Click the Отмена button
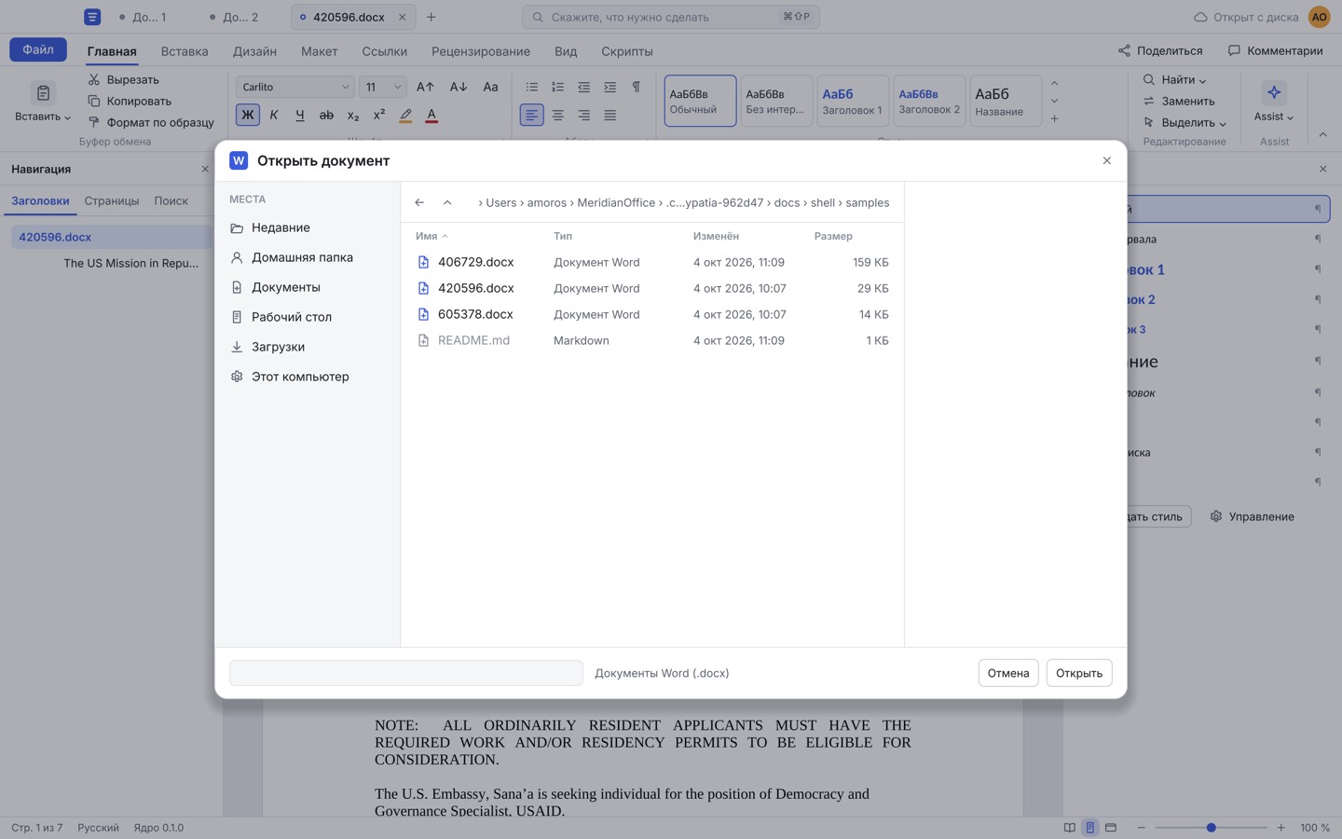The width and height of the screenshot is (1342, 839). [1008, 673]
